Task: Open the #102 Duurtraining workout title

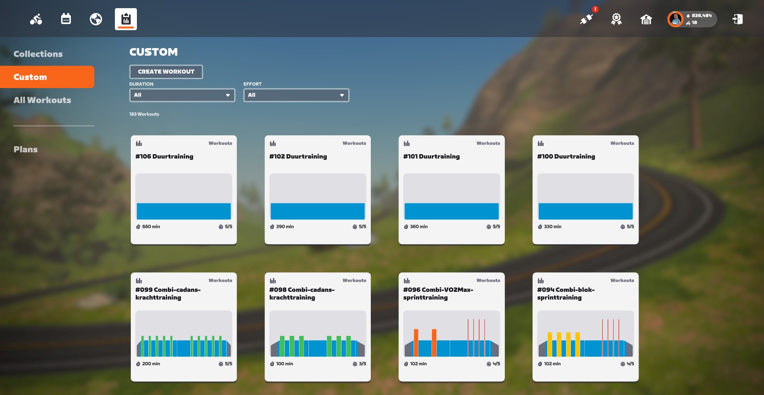Action: pos(298,157)
